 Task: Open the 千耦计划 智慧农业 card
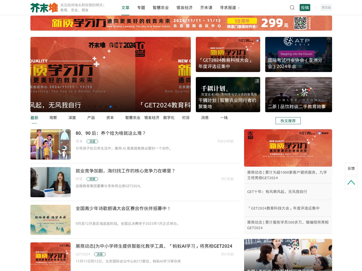tap(228, 95)
